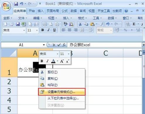Click the increase decimal icon
This screenshot has height=114, width=145.
point(138,30)
